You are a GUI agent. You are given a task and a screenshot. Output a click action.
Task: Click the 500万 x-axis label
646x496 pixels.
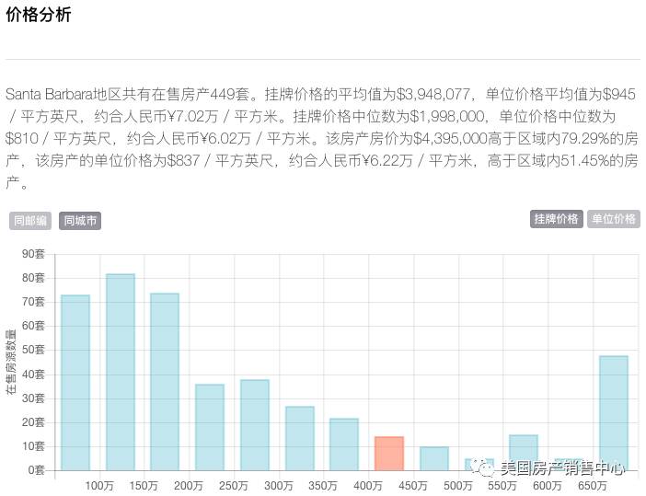pyautogui.click(x=458, y=486)
